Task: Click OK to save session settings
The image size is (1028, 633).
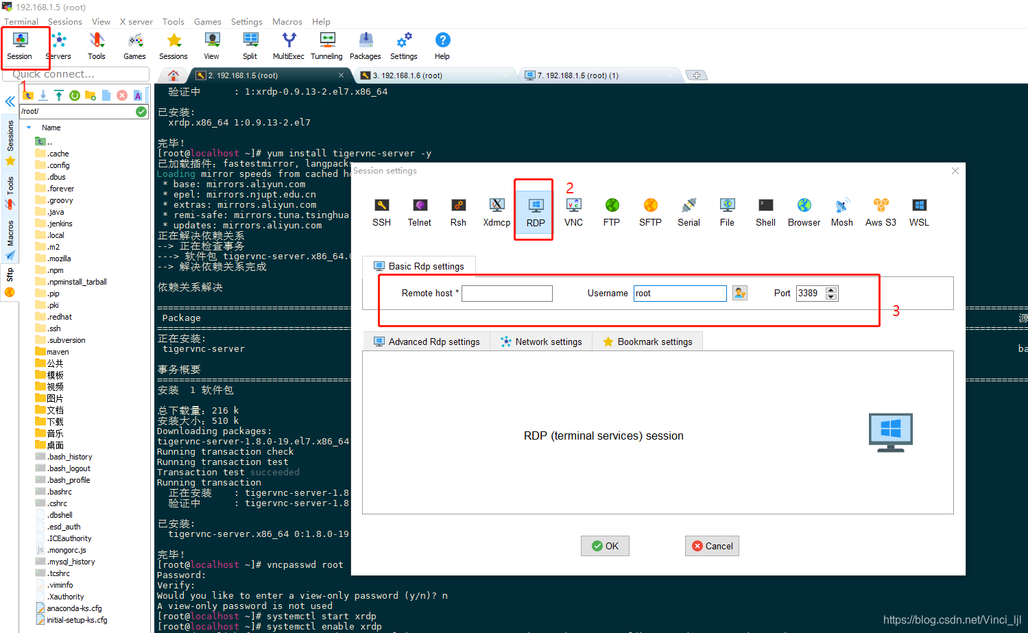Action: tap(604, 545)
